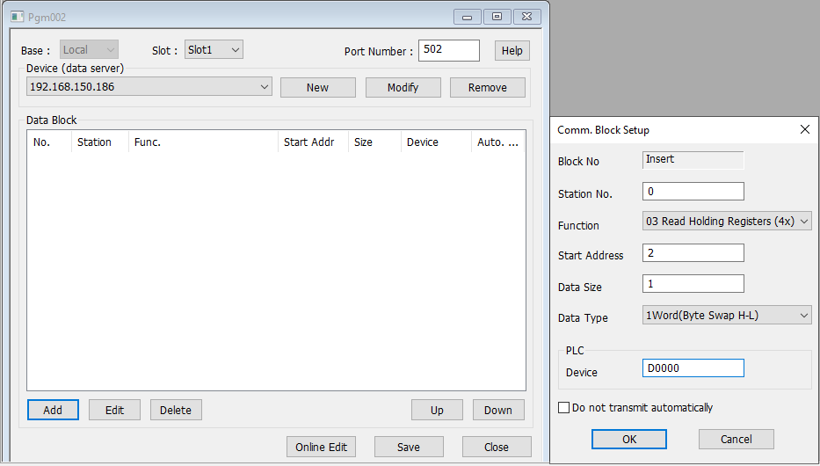Viewport: 820px width, 466px height.
Task: Click the Online Edit button
Action: (321, 447)
